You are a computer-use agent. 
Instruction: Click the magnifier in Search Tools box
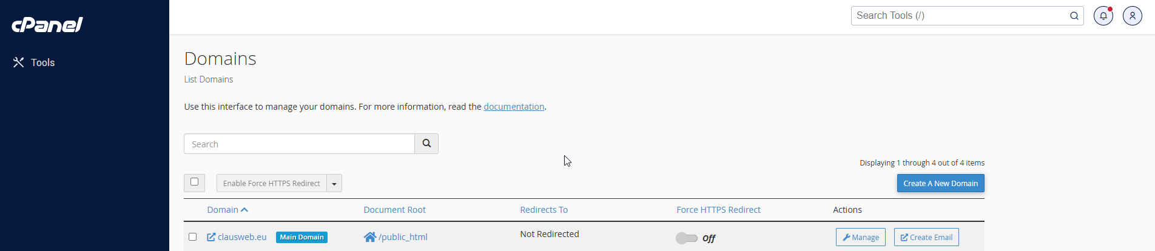pyautogui.click(x=1074, y=16)
